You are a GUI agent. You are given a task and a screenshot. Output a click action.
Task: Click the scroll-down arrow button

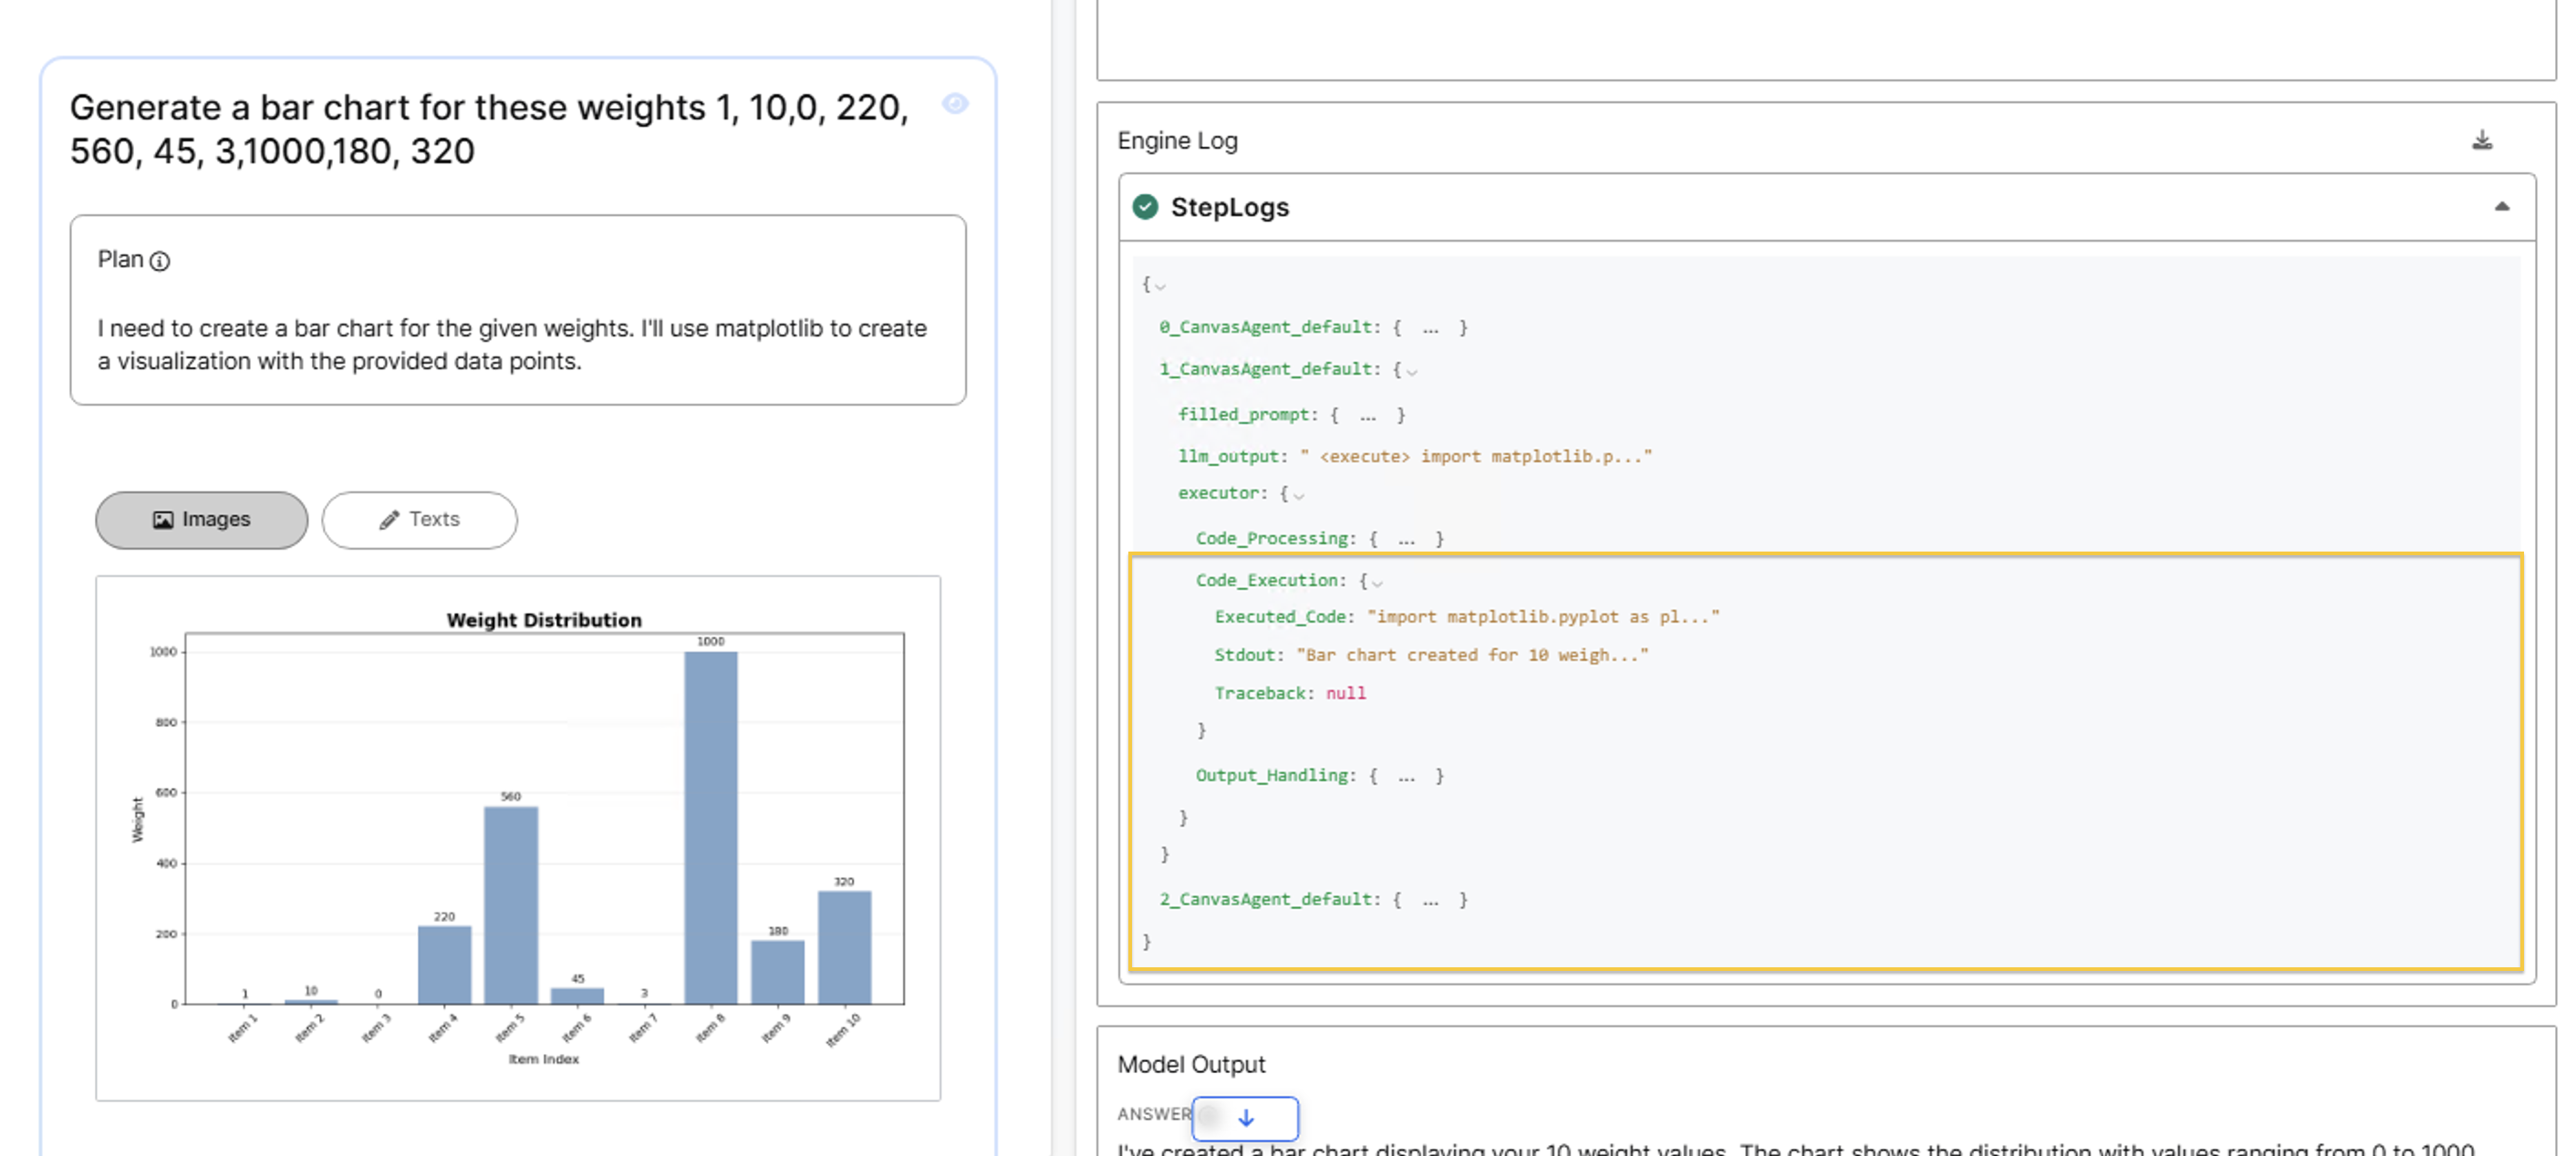(1245, 1118)
